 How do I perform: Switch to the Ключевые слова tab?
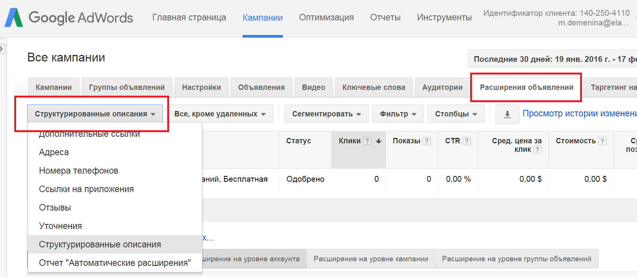[x=373, y=87]
